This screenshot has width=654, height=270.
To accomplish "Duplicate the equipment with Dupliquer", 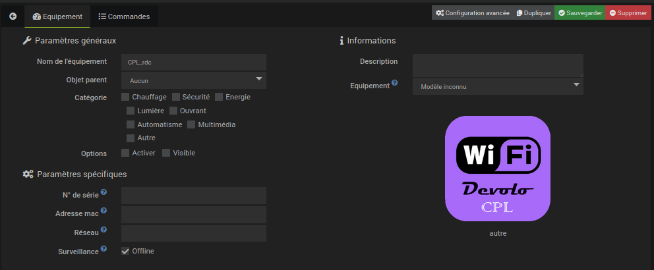I will pos(534,13).
